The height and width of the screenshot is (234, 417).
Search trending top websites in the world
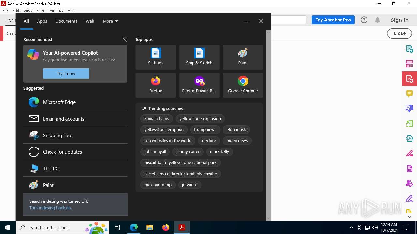coord(168,141)
